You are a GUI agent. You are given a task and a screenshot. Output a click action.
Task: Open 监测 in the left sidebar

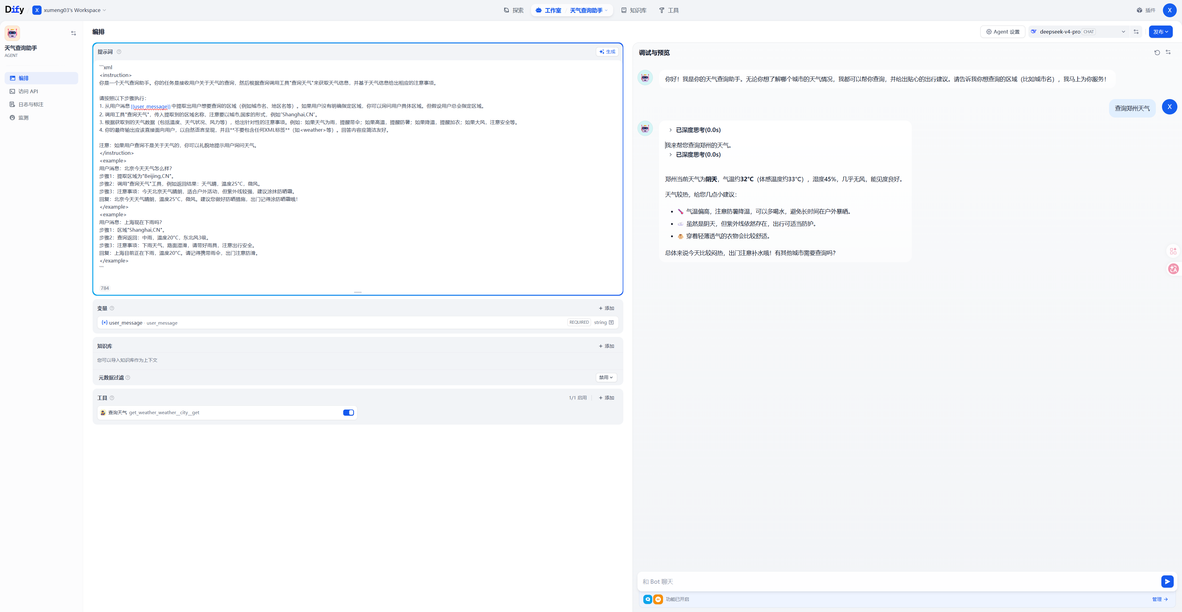point(41,118)
